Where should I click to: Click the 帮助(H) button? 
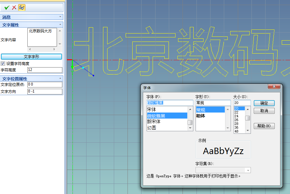264,126
